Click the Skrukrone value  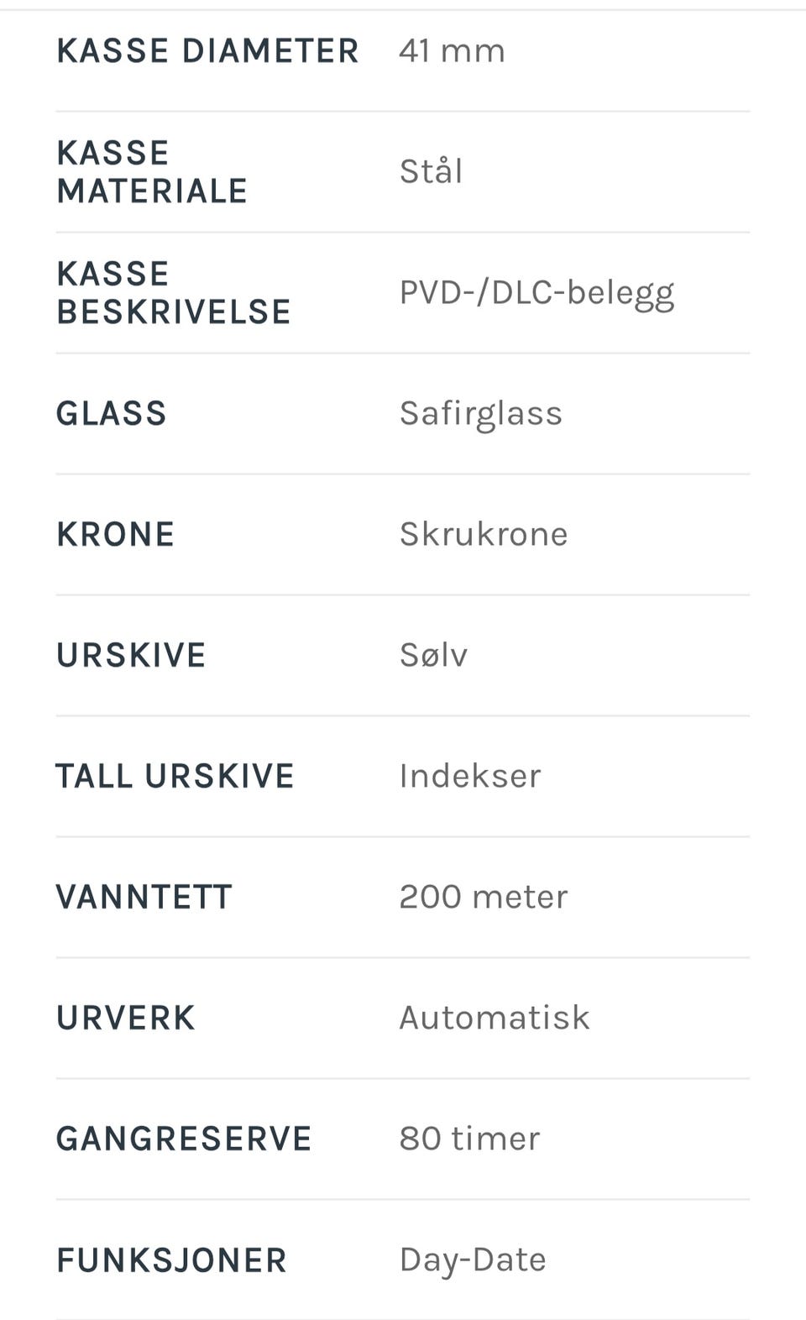(x=484, y=535)
